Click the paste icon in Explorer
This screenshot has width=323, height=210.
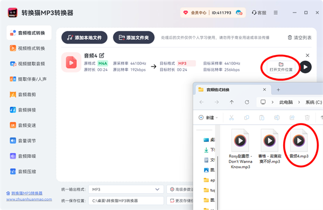(262, 118)
